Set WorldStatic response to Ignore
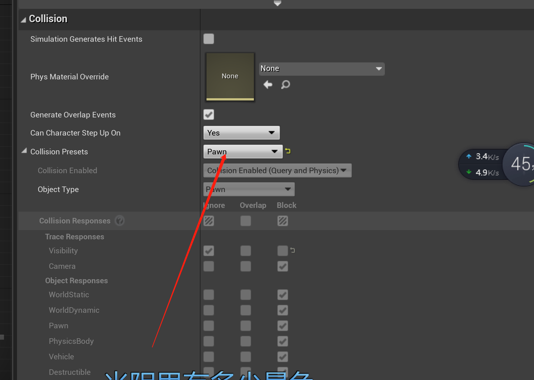Viewport: 534px width, 380px height. coord(209,295)
